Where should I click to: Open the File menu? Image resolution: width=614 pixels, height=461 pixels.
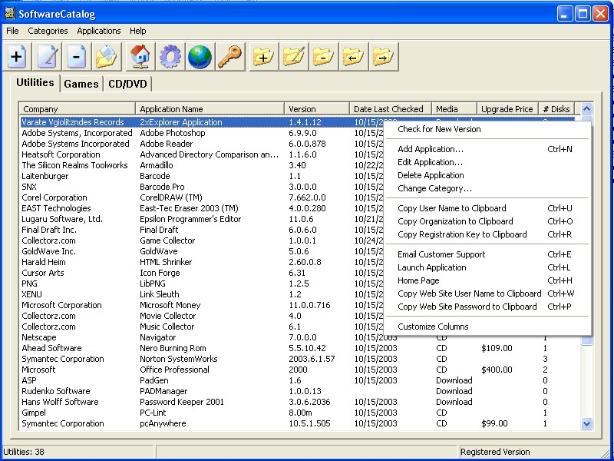(x=12, y=31)
